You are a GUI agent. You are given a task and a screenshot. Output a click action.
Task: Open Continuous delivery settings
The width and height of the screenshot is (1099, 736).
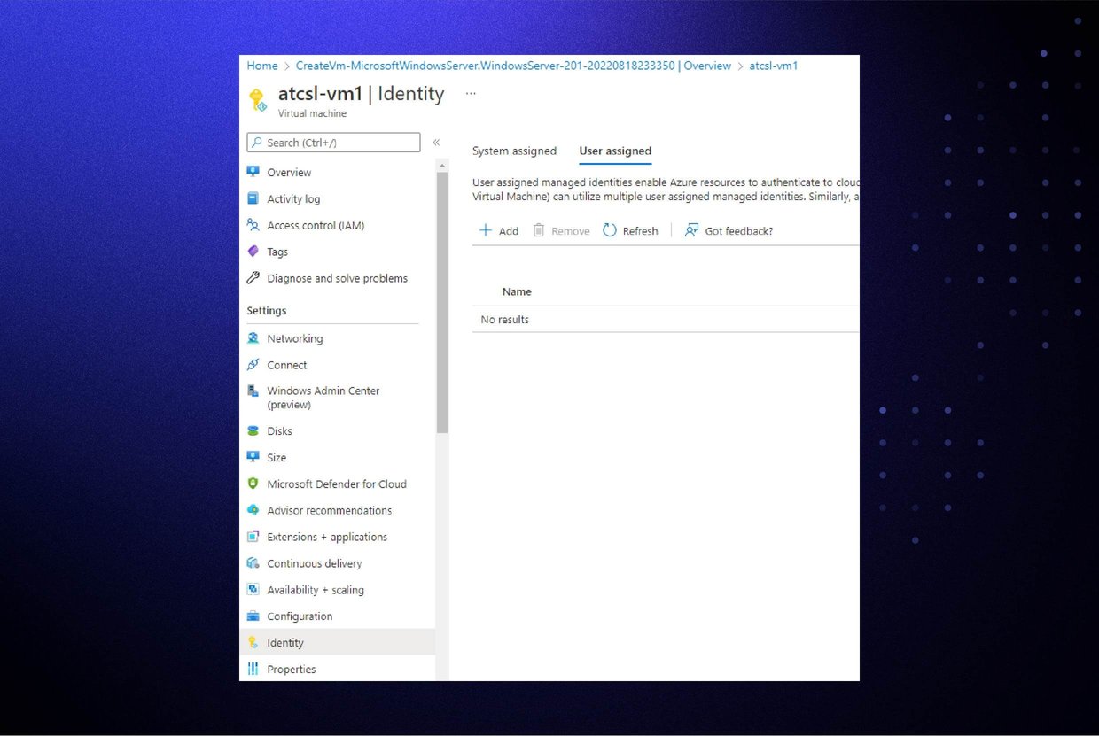pyautogui.click(x=315, y=563)
